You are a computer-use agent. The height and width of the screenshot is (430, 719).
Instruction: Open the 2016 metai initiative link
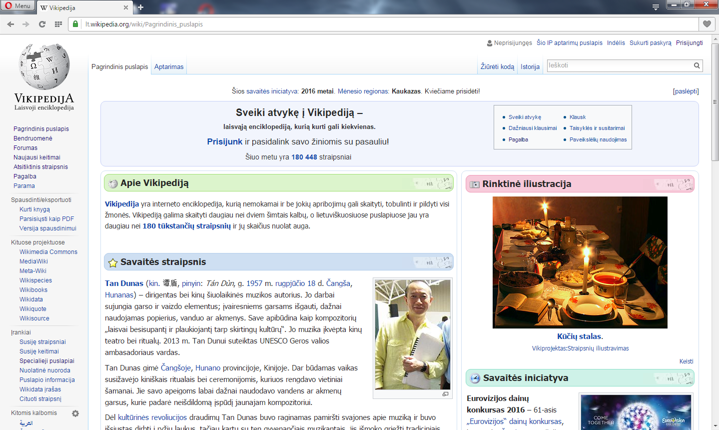(x=317, y=91)
